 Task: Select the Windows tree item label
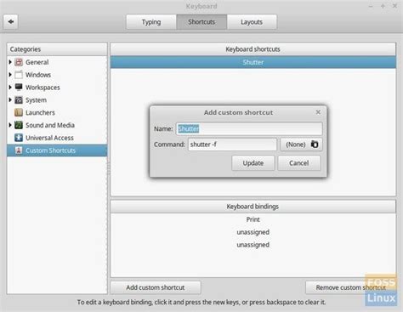(x=38, y=75)
